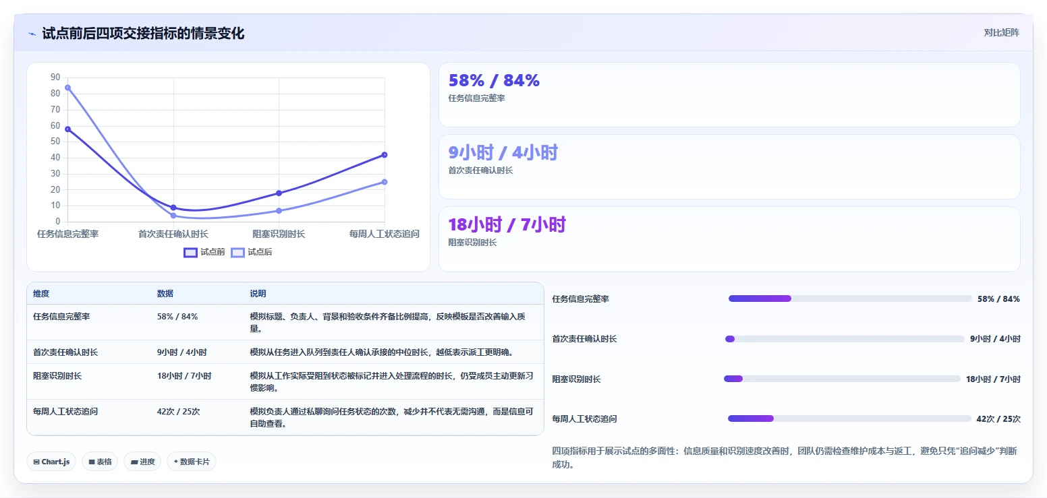Screen dimensions: 1047x498
Task: Click the description starting 模拟负责人通过私聊
Action: (392, 418)
